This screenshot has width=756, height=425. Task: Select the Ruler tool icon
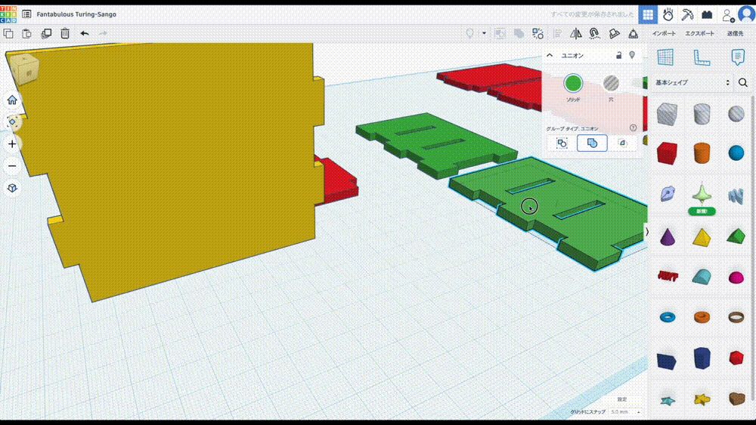coord(701,57)
